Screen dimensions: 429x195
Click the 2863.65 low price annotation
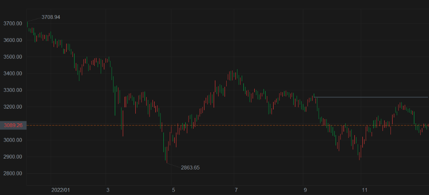(190, 168)
